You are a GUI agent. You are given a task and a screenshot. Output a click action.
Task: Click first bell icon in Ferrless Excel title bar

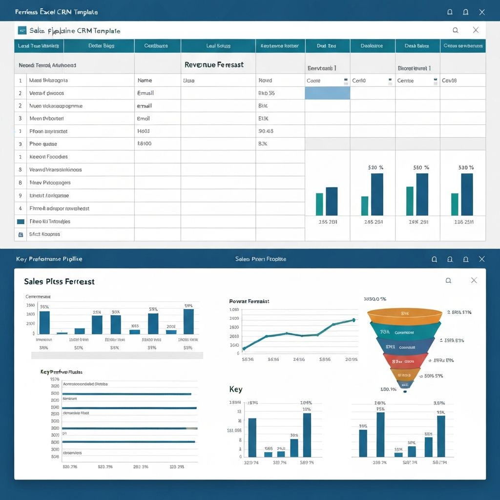coord(450,12)
